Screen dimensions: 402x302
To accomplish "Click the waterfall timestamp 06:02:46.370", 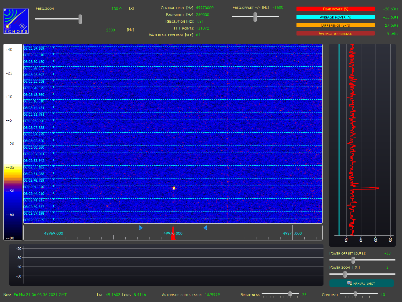I will pos(34,187).
